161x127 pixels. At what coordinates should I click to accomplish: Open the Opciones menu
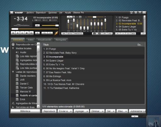pos(53,13)
